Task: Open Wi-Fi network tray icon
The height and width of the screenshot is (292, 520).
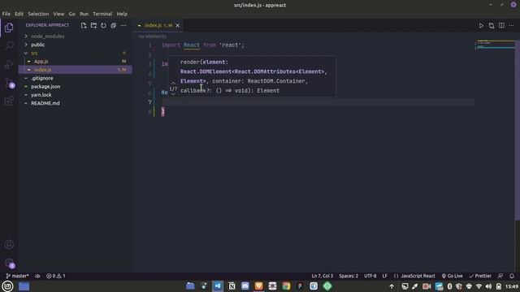Action: 479,286
